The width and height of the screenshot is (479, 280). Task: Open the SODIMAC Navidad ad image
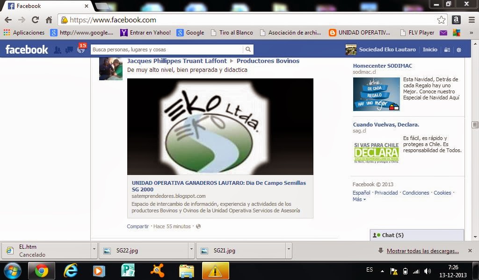377,94
